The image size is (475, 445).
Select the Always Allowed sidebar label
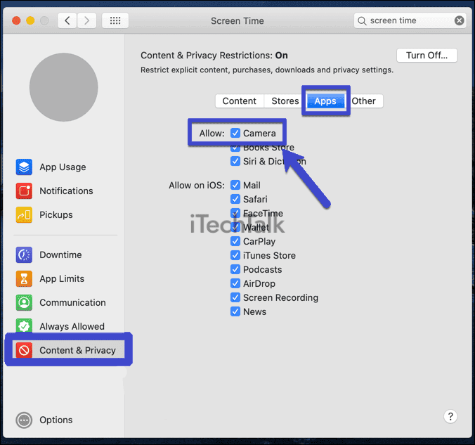[72, 326]
